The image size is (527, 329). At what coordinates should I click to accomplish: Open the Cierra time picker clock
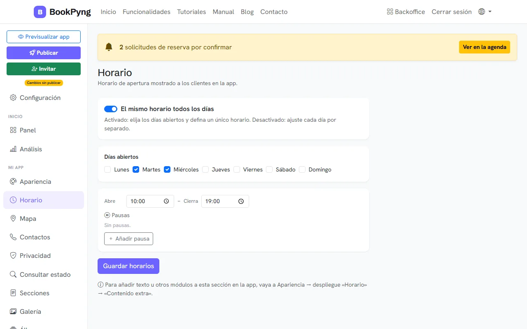[241, 201]
